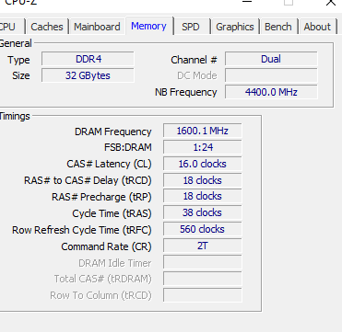342x332 pixels.
Task: Minimize the CPU-Z window
Action: (x=247, y=3)
